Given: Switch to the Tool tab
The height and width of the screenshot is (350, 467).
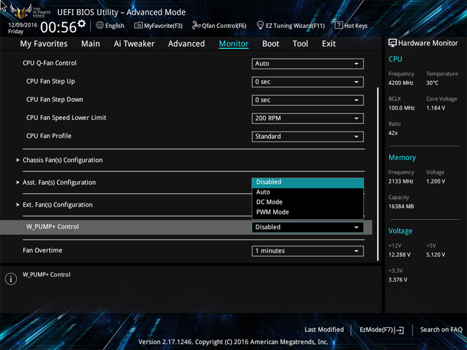Looking at the screenshot, I should [x=300, y=44].
